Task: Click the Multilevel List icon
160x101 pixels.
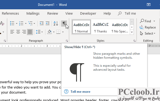Action: point(30,23)
